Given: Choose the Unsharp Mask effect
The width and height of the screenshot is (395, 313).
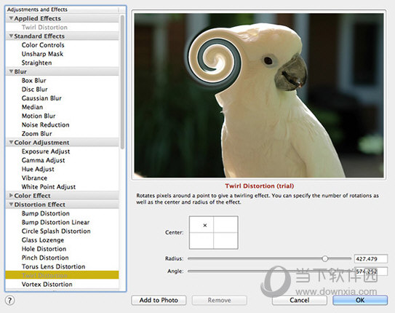Looking at the screenshot, I should 42,54.
